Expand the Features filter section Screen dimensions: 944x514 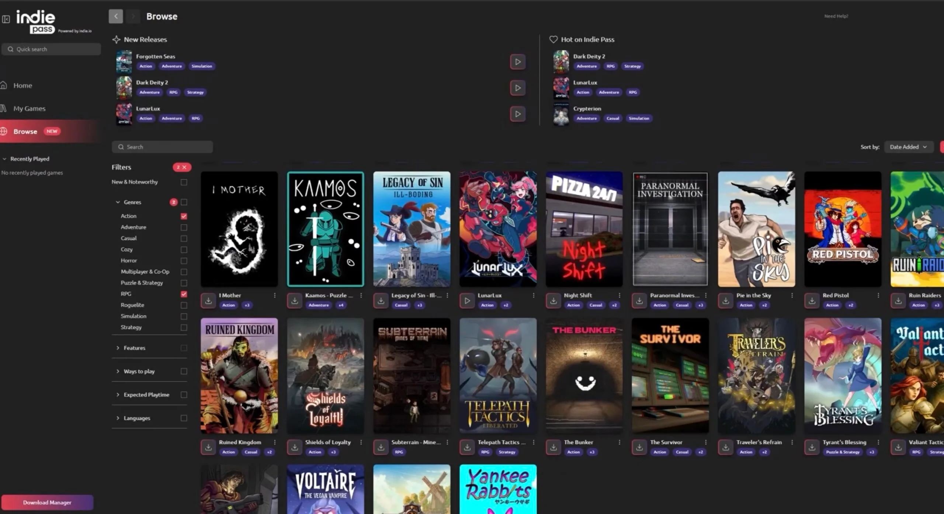(x=118, y=348)
